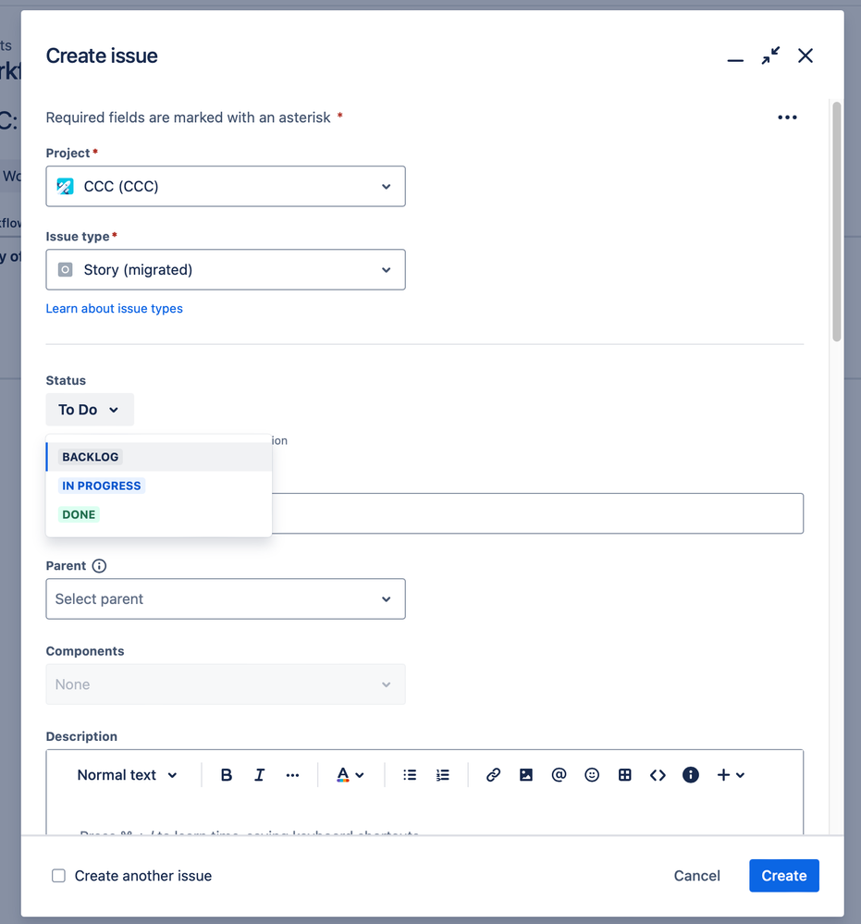Open the Issue type dropdown showing Story (migrated)
Screen dimensions: 861x924
226,270
